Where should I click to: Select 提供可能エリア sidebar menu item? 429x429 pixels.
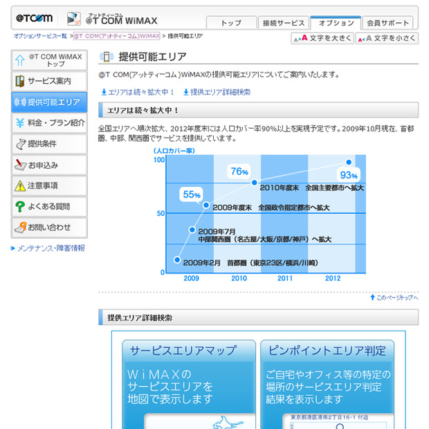click(49, 102)
